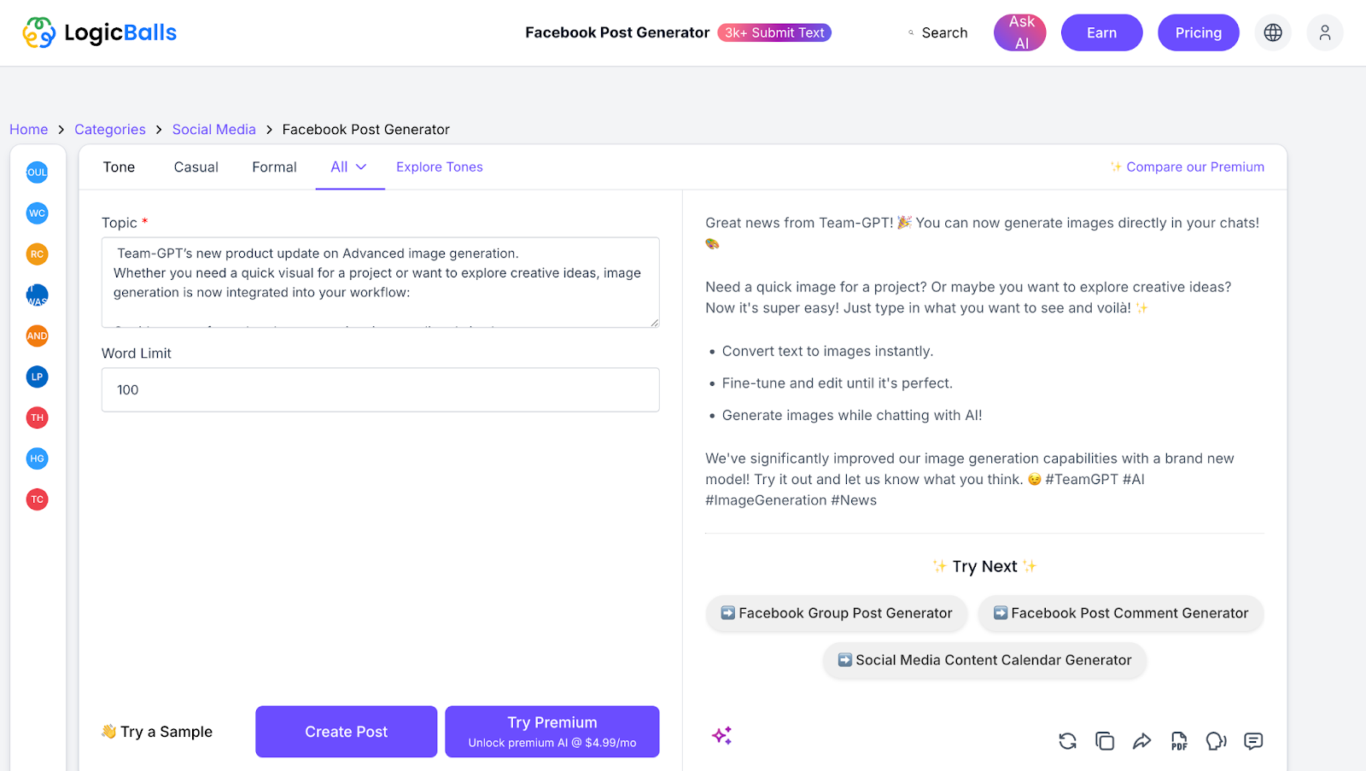Click the regenerate refresh icon
The height and width of the screenshot is (771, 1366).
pos(1067,741)
